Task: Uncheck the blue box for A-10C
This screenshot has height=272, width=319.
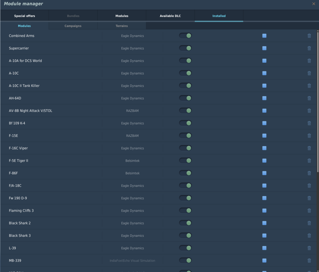Action: coord(264,73)
